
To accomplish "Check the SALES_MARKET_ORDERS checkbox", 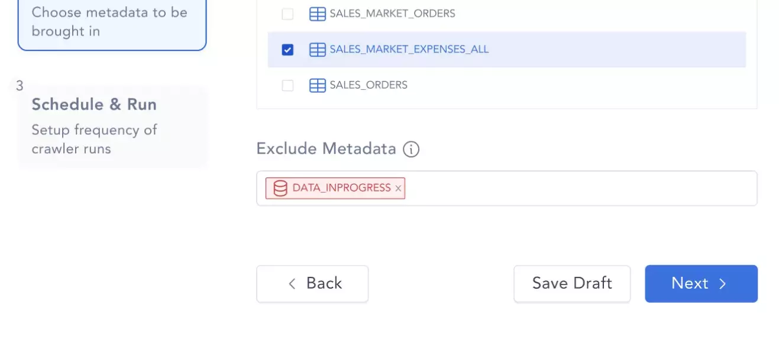I will point(287,14).
